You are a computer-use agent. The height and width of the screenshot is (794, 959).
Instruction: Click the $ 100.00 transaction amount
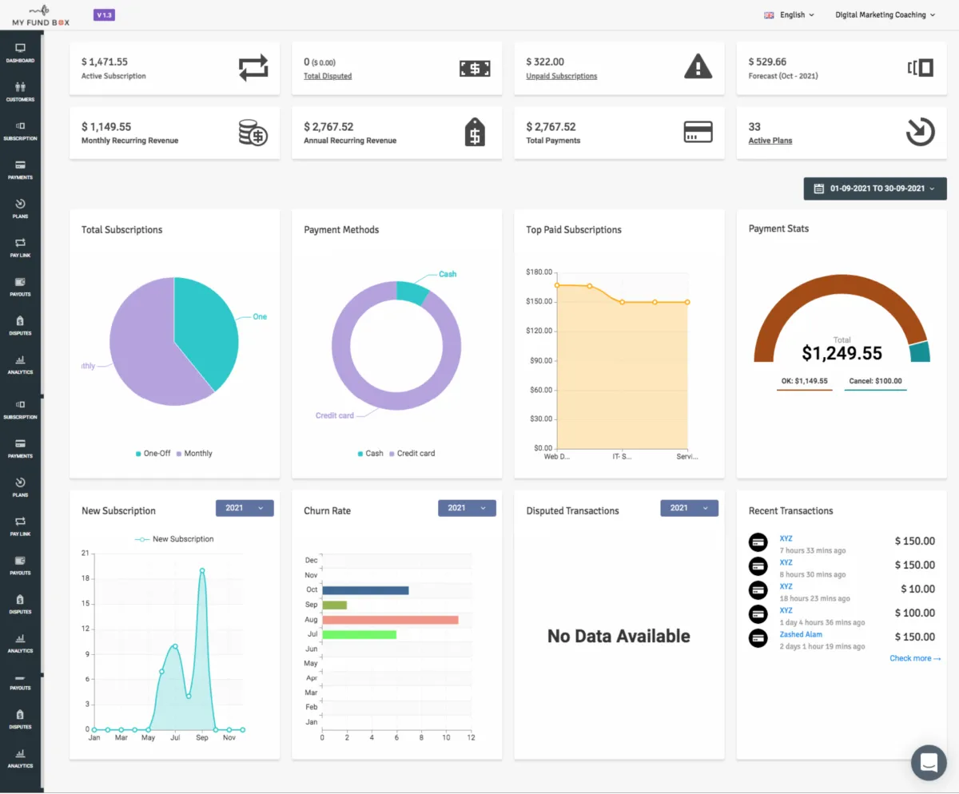(x=914, y=613)
